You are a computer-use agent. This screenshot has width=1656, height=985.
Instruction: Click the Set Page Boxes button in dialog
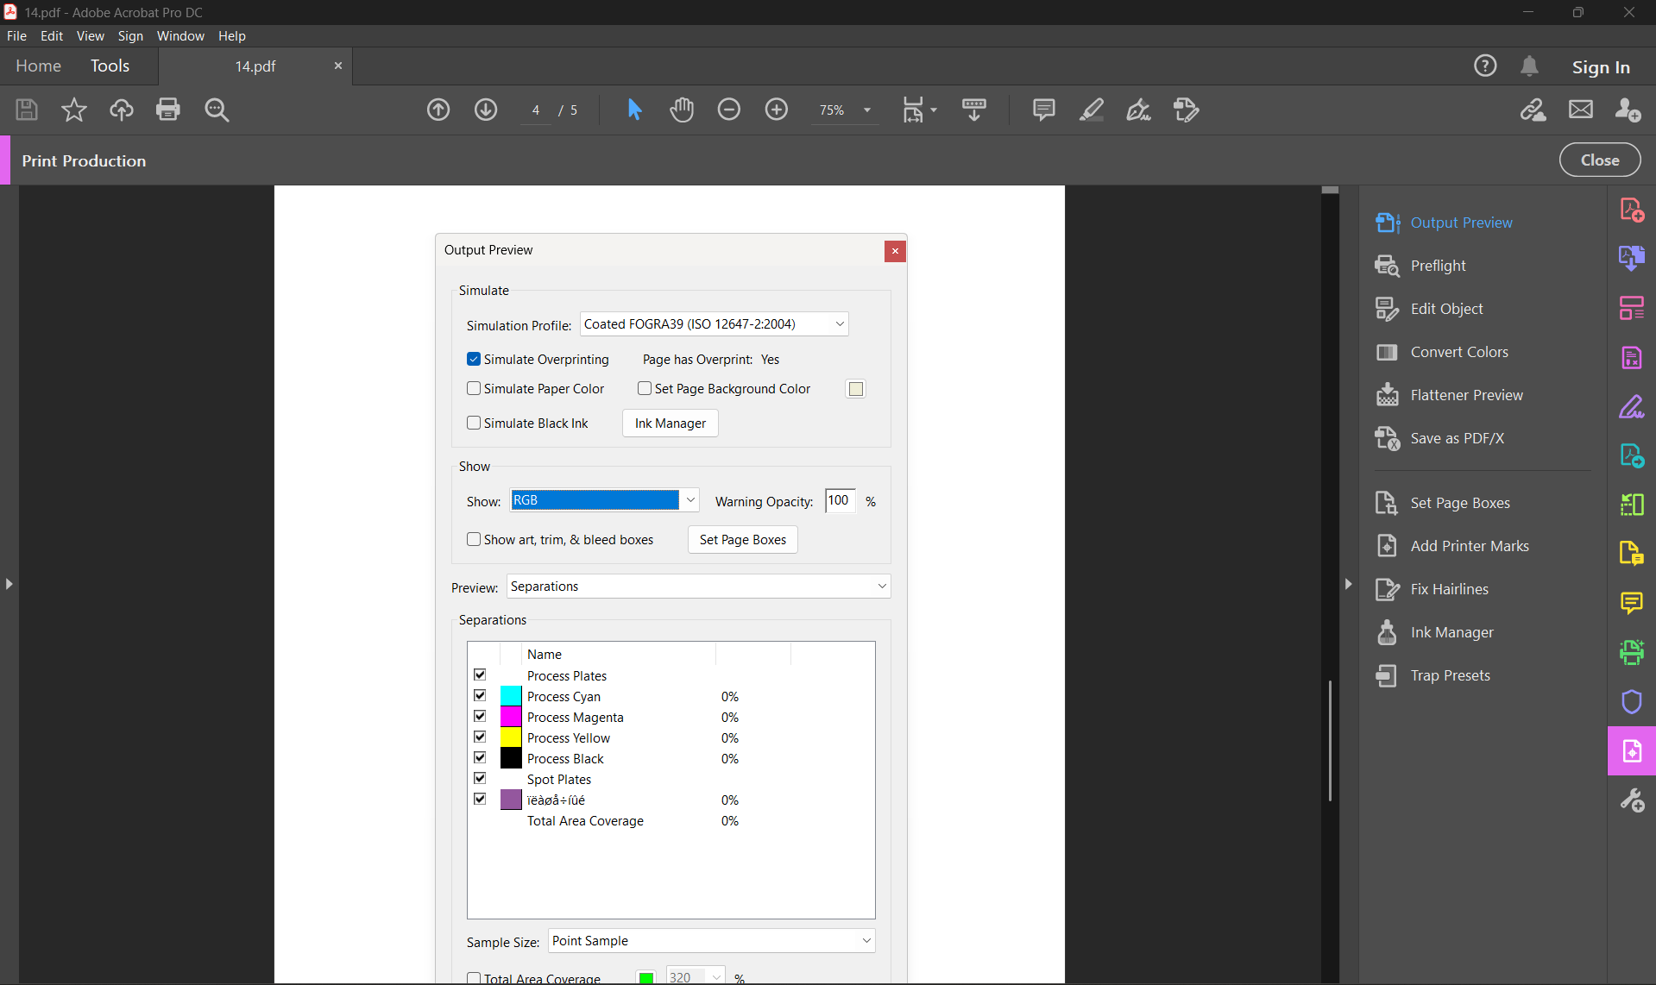[x=743, y=540]
